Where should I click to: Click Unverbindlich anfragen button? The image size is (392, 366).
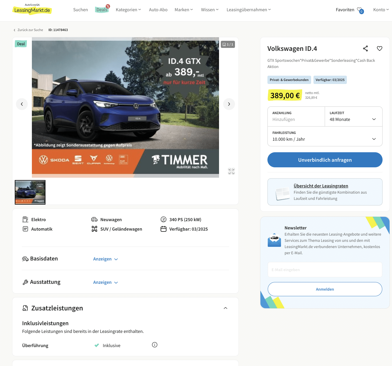click(x=325, y=160)
